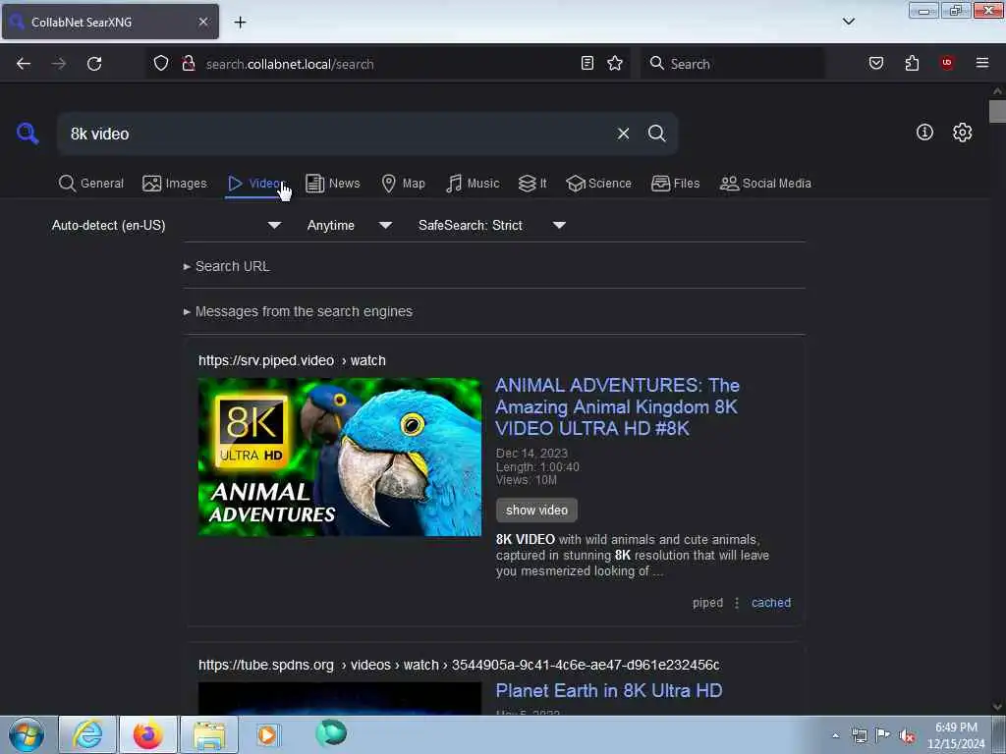Open the uBlock Origin extension icon

[x=947, y=63]
